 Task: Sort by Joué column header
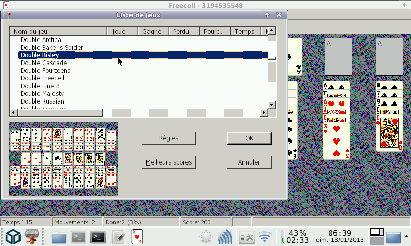[122, 31]
